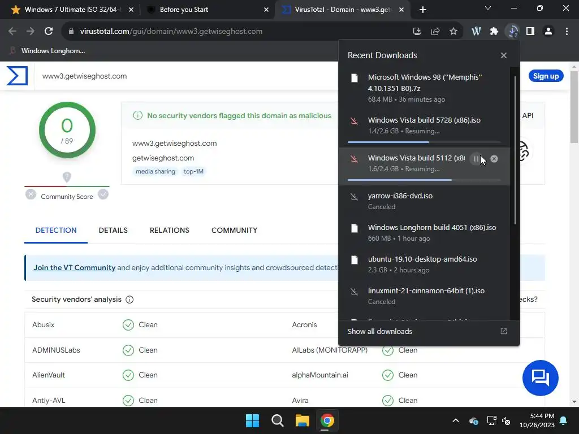Click blocked-download icon of Vista build 5112
This screenshot has height=434, width=579.
(x=354, y=159)
